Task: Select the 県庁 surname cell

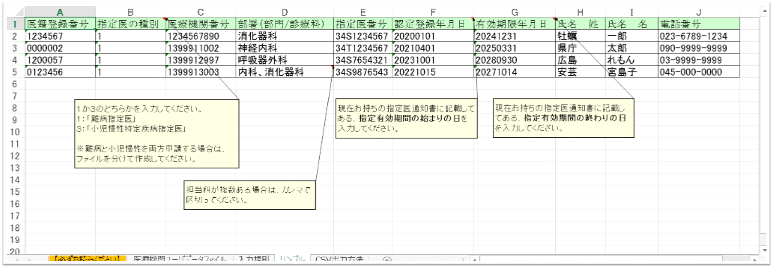Action: tap(580, 48)
